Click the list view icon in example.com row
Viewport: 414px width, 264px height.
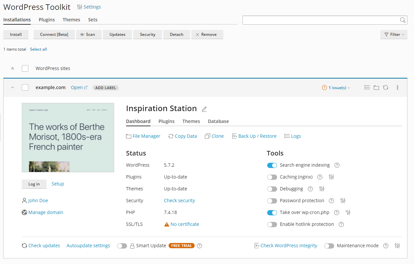tap(367, 87)
